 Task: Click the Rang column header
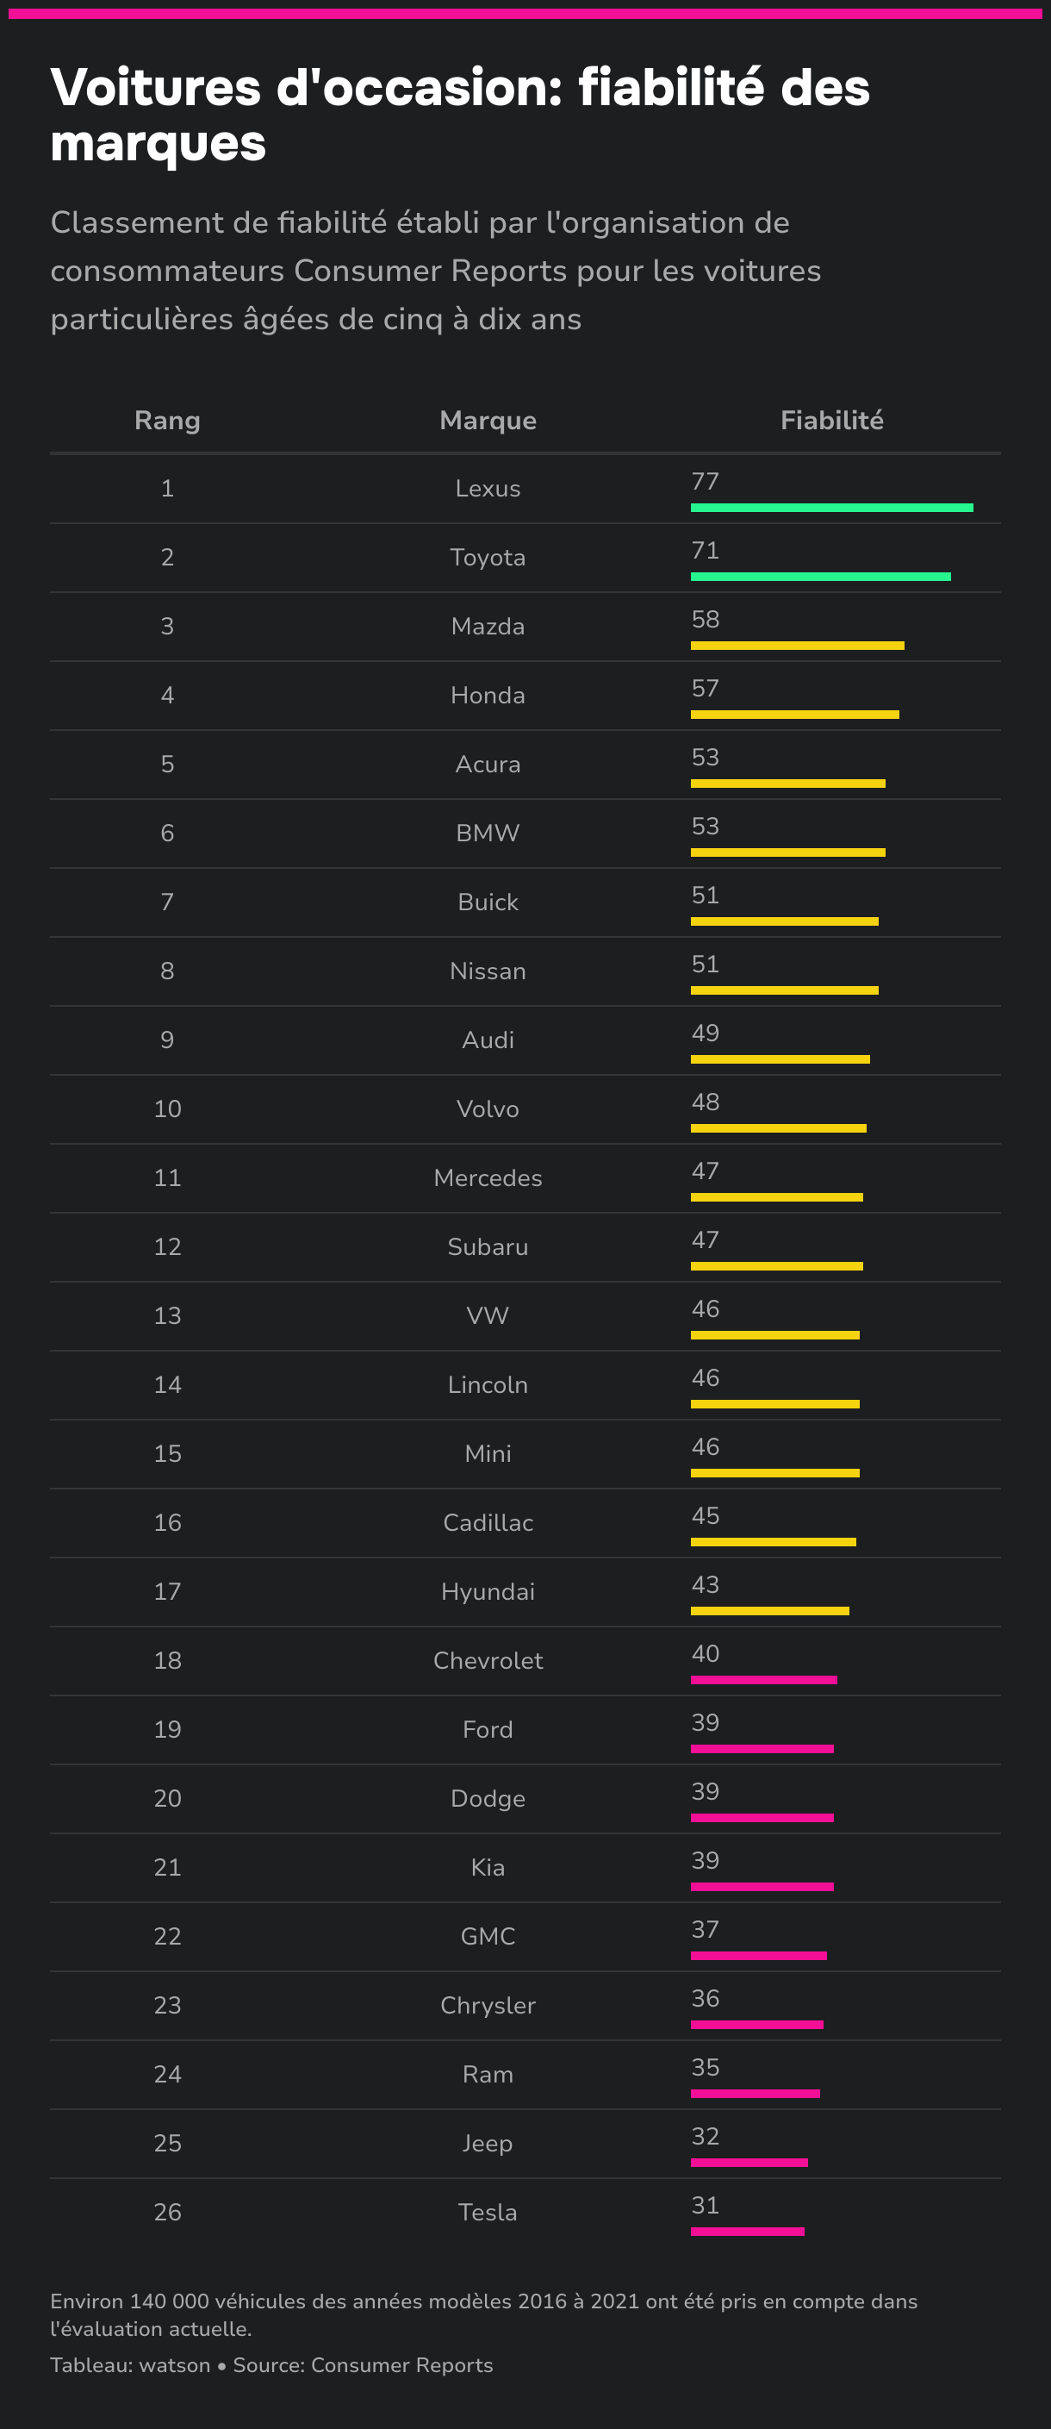167,421
